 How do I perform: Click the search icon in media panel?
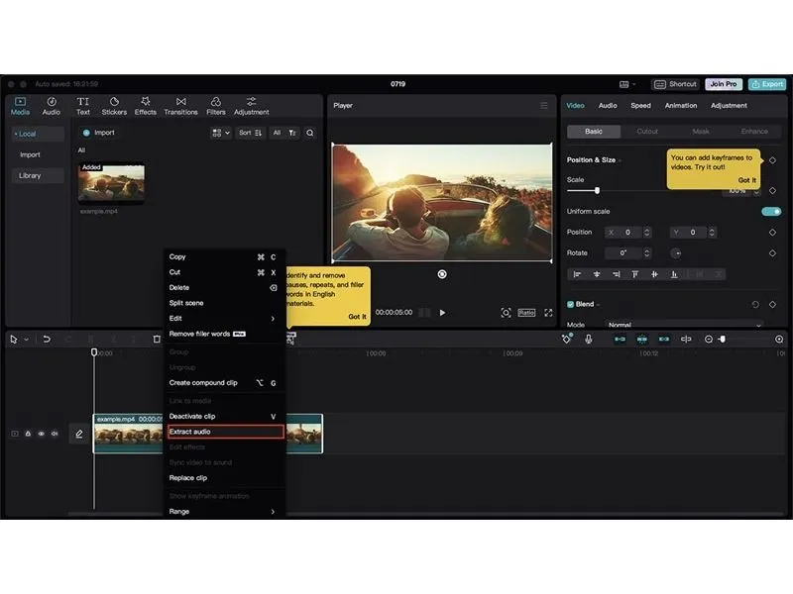pos(310,133)
